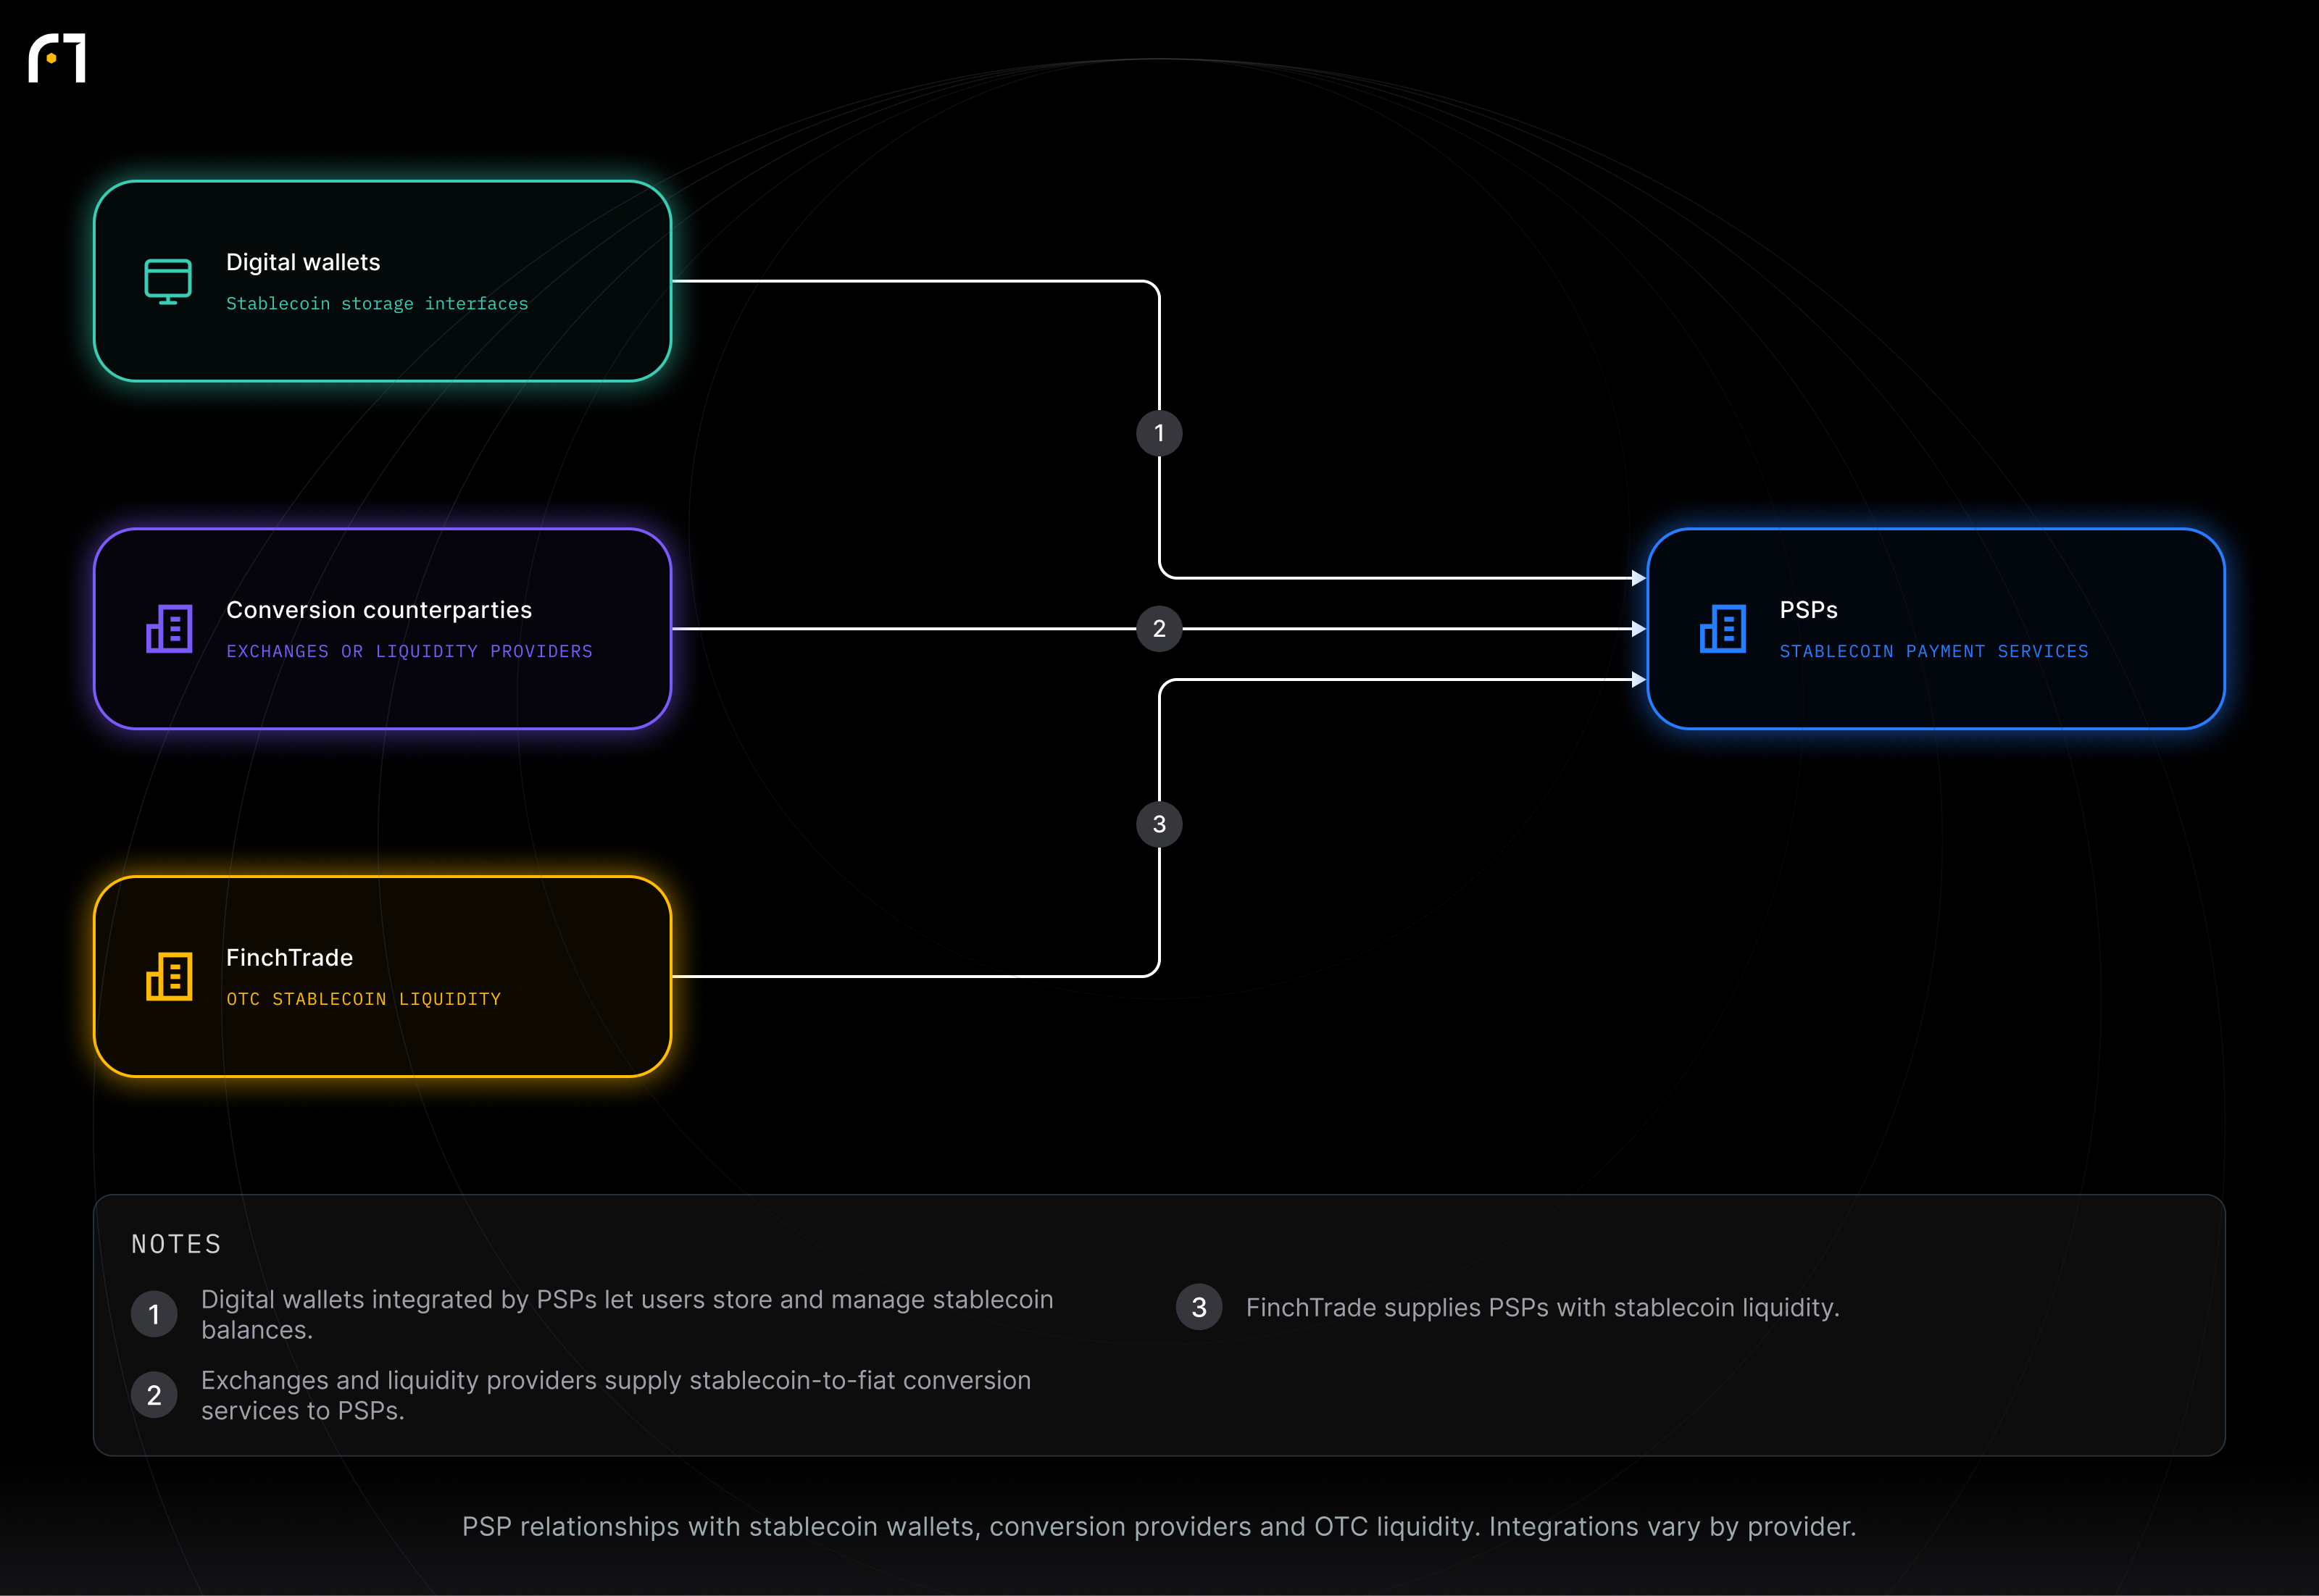The image size is (2319, 1596).
Task: Click the monitor icon in Digital wallets card
Action: (x=168, y=281)
